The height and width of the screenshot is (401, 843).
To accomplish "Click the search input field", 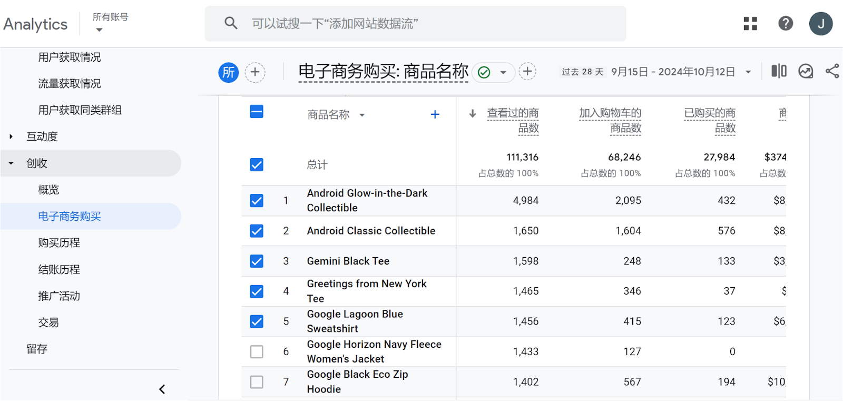I will coord(415,24).
